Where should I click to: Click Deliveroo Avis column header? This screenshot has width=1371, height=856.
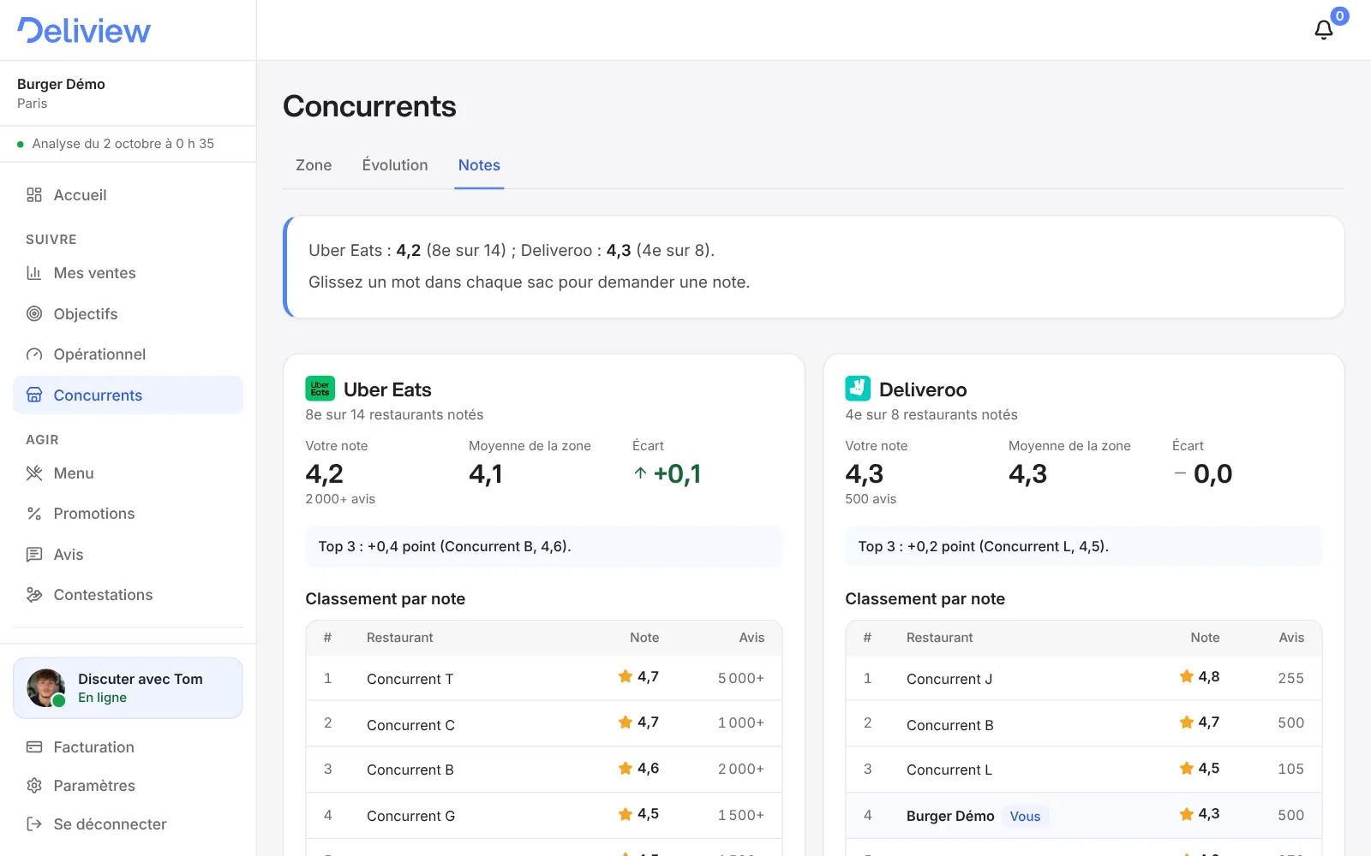[1291, 638]
